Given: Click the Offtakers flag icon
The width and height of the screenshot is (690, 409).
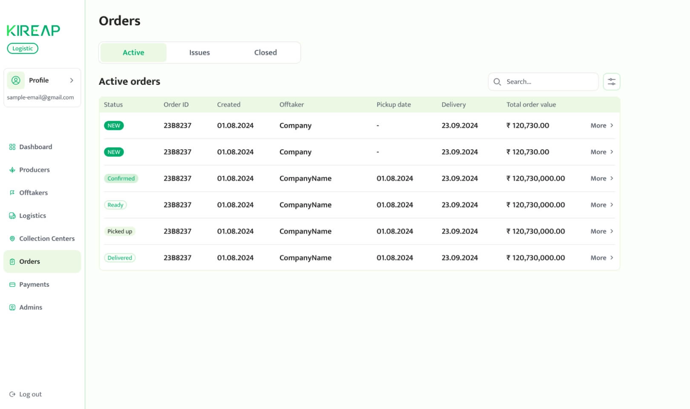Looking at the screenshot, I should [x=12, y=193].
